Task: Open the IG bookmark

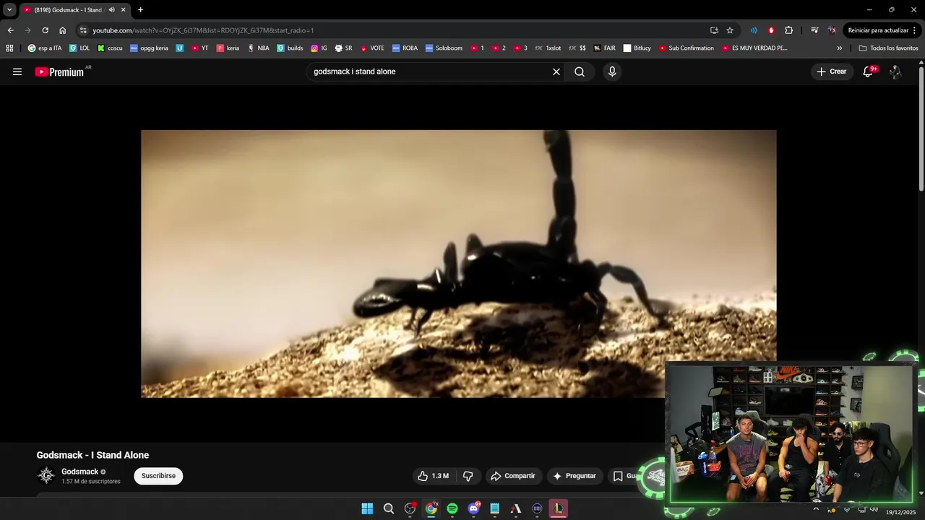Action: (x=319, y=48)
